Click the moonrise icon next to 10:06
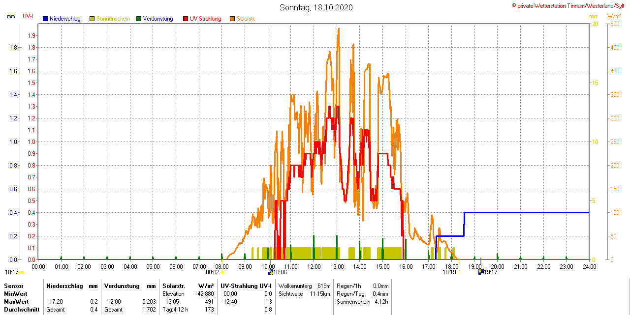The width and height of the screenshot is (630, 315). pyautogui.click(x=270, y=272)
